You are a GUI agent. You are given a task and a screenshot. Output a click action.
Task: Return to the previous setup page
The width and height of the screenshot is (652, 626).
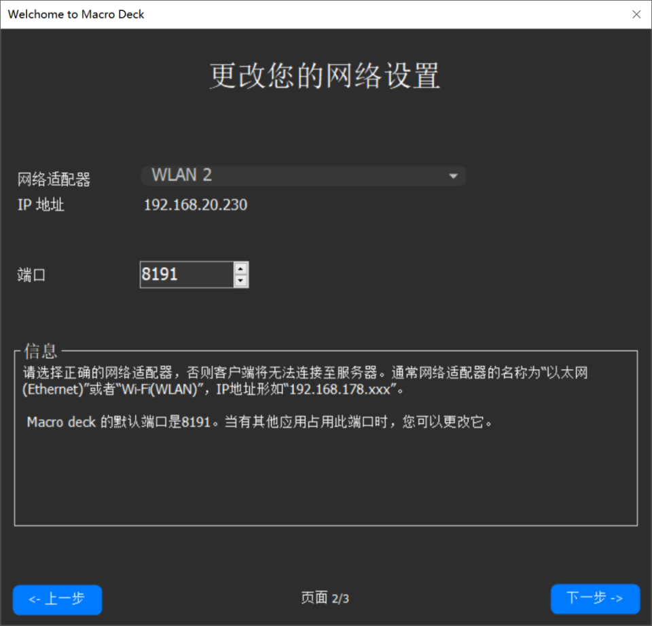[x=57, y=599]
